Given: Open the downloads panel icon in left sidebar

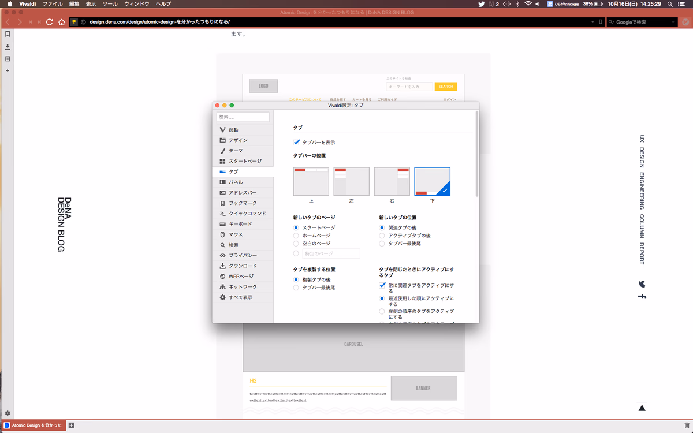Looking at the screenshot, I should coord(8,46).
